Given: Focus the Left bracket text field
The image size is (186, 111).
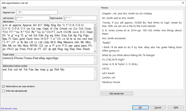Looking at the screenshot, I should tap(32, 18).
